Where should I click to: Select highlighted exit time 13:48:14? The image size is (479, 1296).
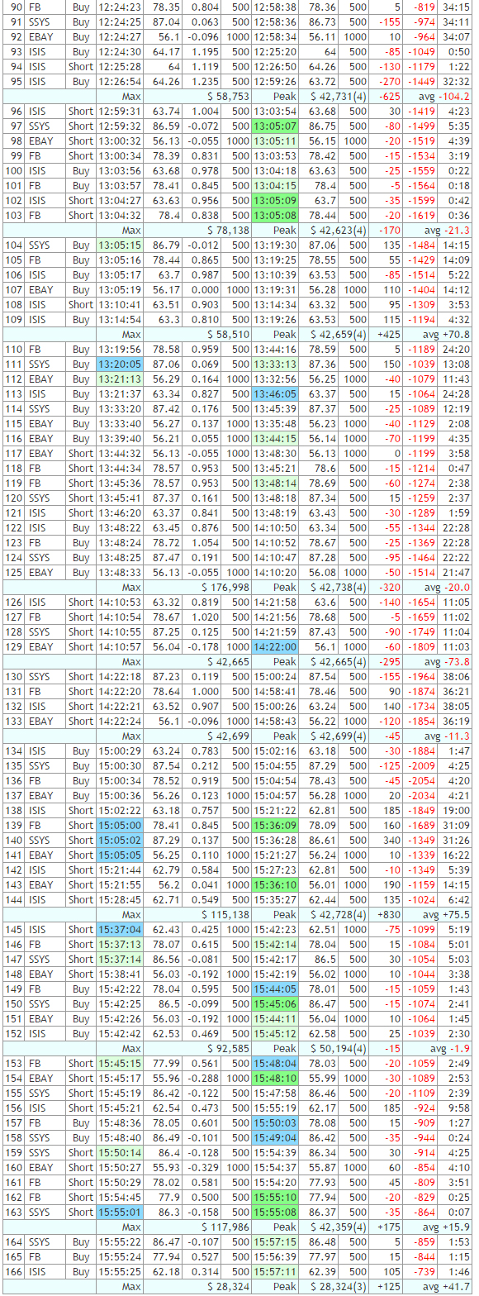274,483
